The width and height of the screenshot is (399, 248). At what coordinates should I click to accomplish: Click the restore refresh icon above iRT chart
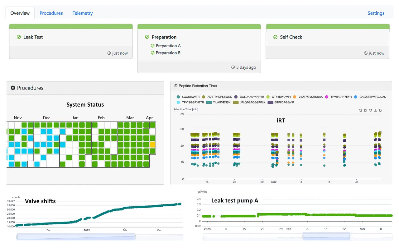[370, 110]
